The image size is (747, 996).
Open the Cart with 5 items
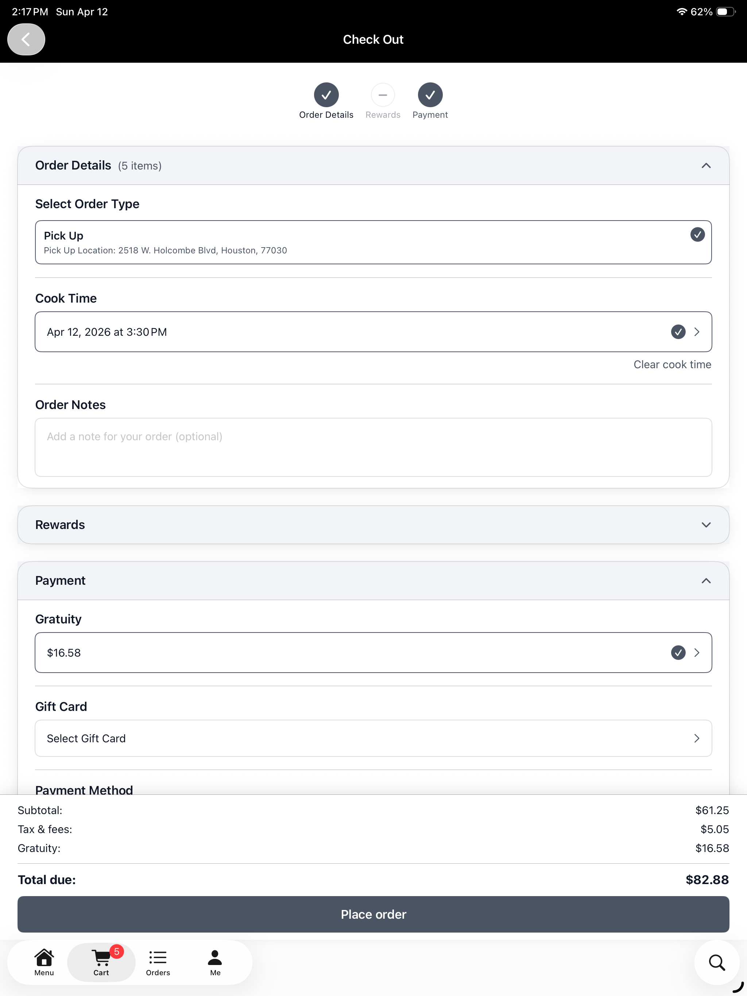coord(101,962)
